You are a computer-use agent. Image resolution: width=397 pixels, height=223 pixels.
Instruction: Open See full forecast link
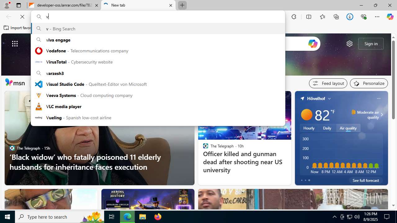[x=366, y=180]
